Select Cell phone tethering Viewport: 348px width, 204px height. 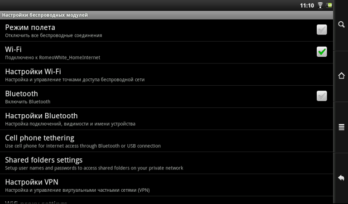39,138
